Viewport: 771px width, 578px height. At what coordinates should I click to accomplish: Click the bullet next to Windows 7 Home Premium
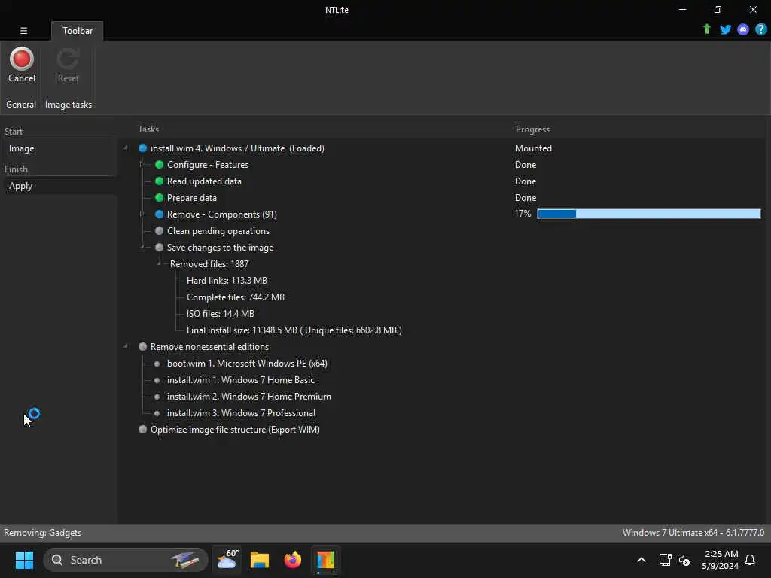(x=157, y=397)
